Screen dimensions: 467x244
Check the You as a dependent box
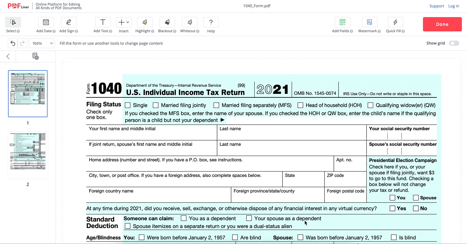[x=184, y=218]
